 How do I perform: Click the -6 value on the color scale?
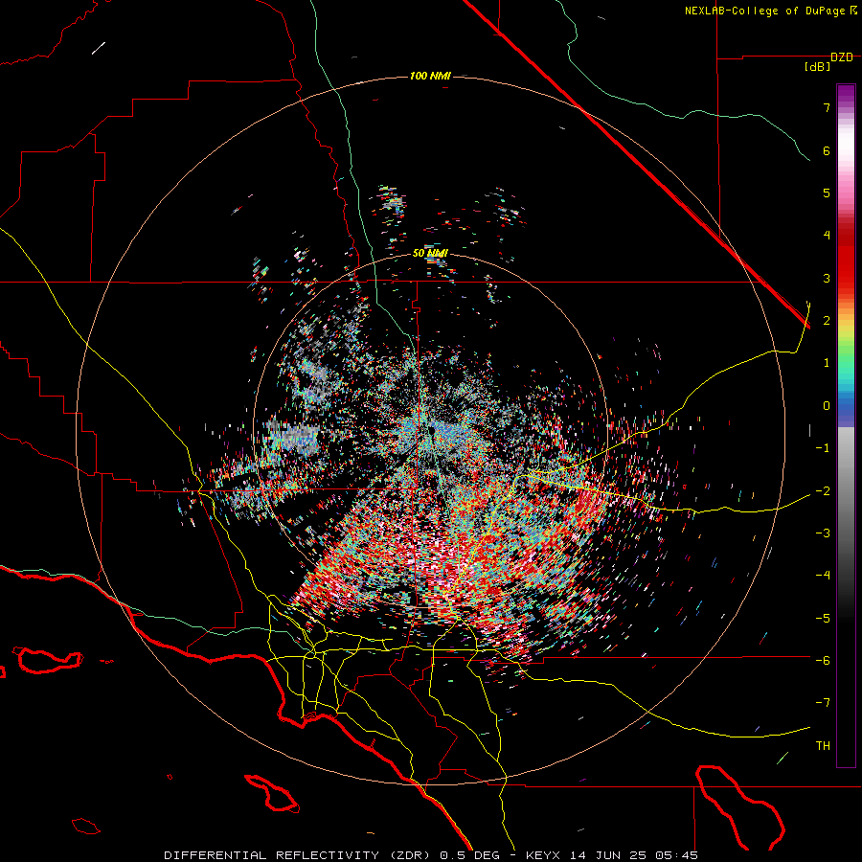point(823,661)
